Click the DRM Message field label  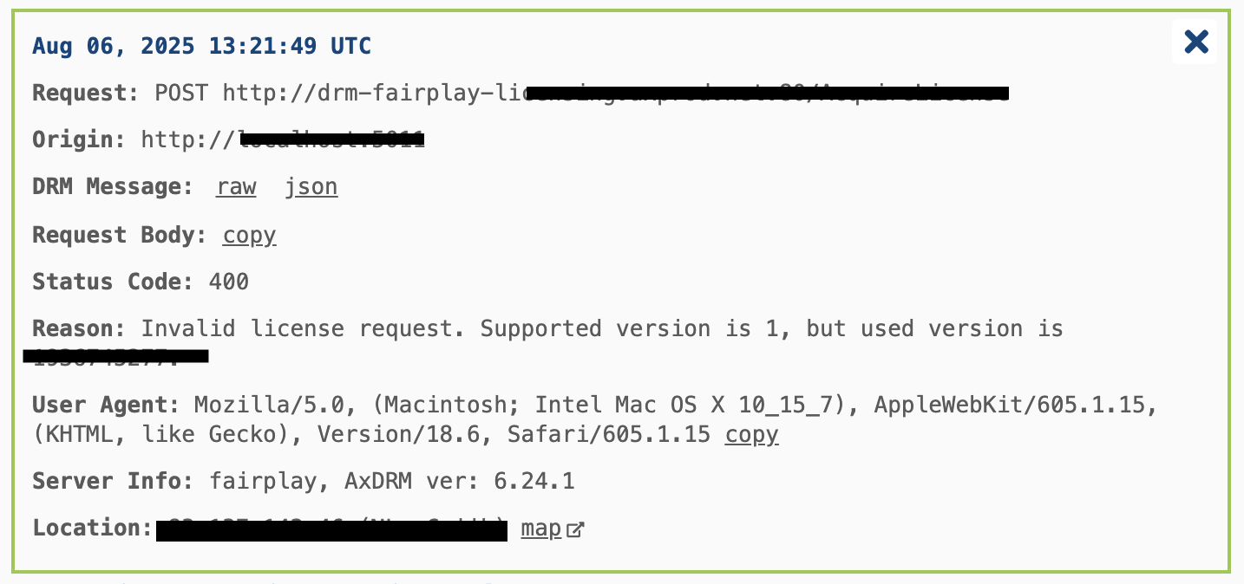111,186
